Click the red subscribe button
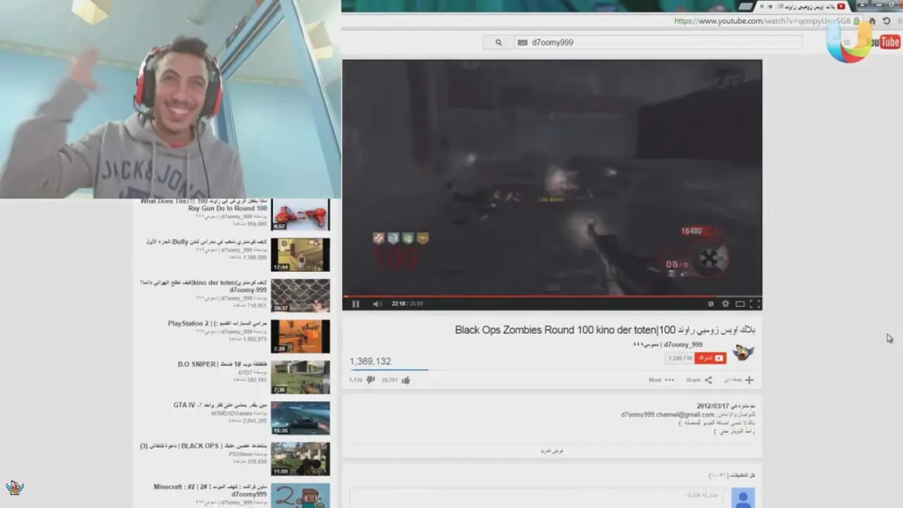903x508 pixels. click(x=710, y=358)
